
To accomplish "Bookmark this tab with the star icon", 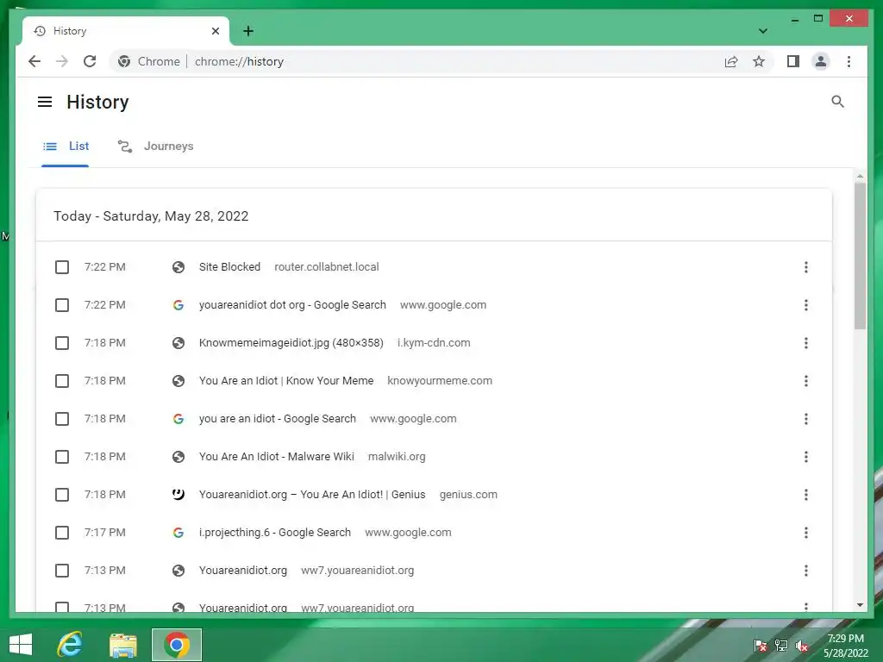I will pos(759,61).
